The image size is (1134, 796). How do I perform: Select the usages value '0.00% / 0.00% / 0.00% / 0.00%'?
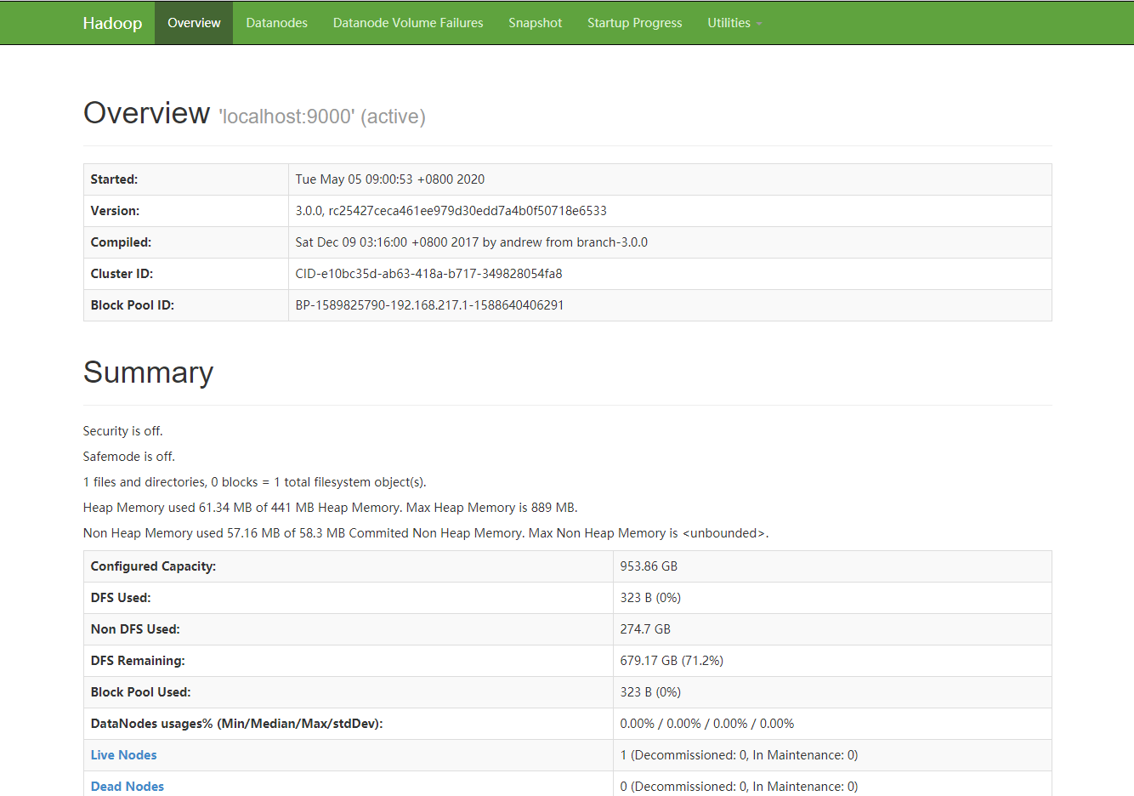coord(707,724)
